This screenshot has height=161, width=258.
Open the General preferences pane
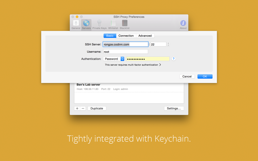(76, 25)
